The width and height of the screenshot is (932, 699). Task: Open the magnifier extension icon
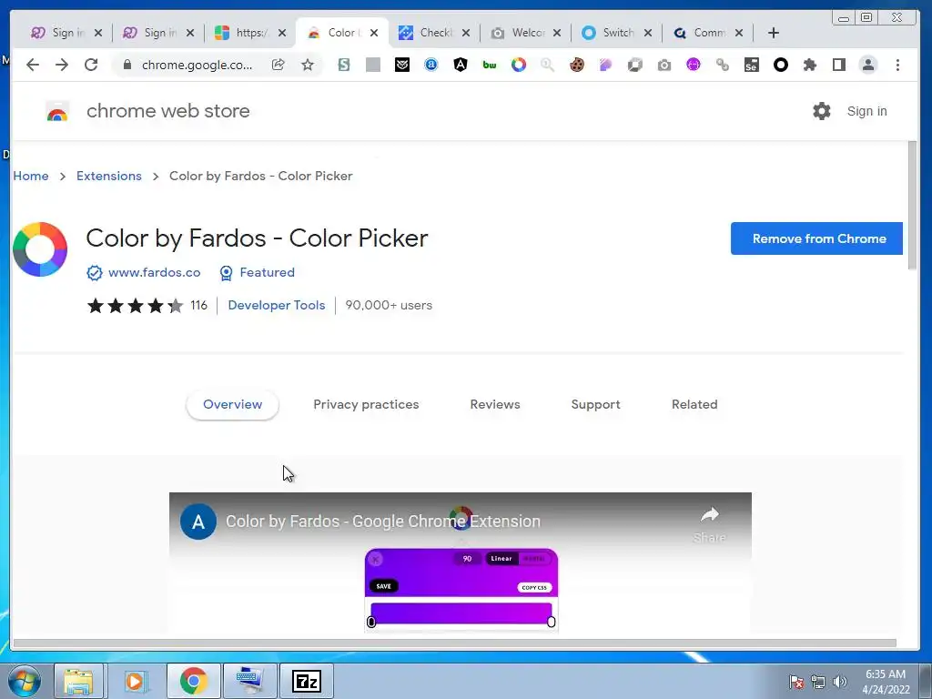[547, 65]
